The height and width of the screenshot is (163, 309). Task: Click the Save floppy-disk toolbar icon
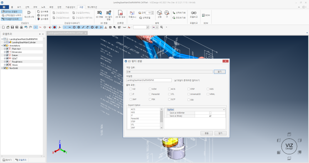[12, 27]
